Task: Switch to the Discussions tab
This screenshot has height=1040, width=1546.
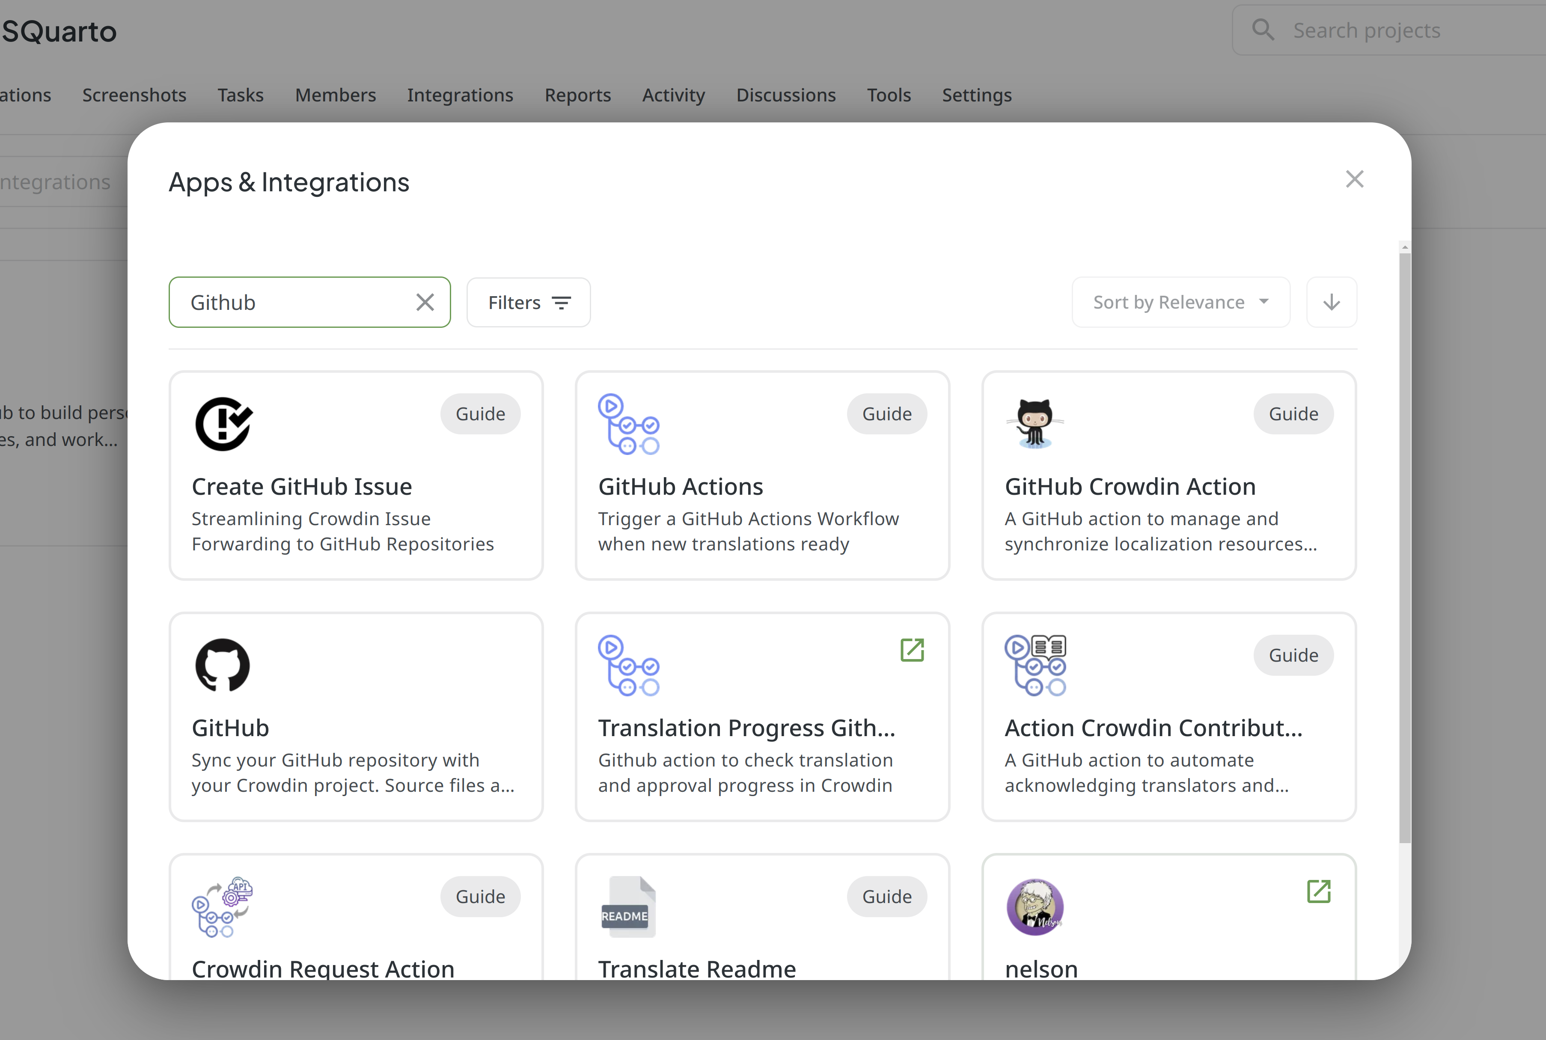Action: click(785, 95)
